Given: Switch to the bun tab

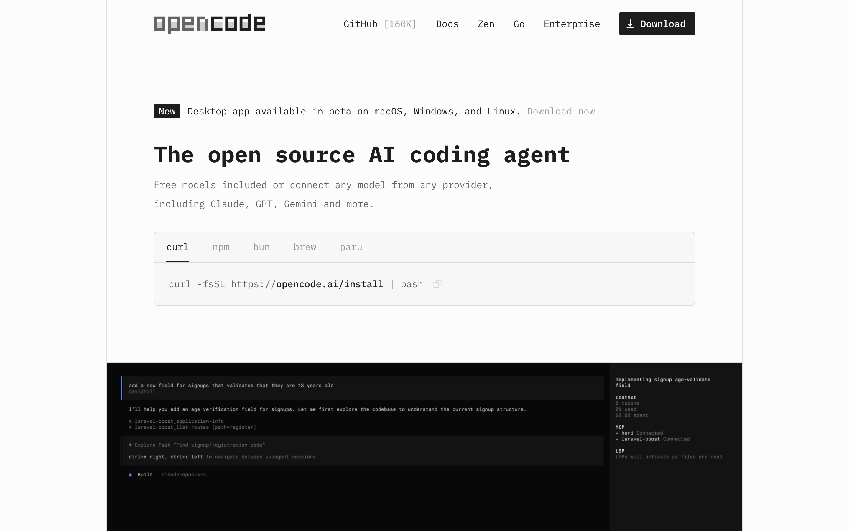Looking at the screenshot, I should coord(261,247).
